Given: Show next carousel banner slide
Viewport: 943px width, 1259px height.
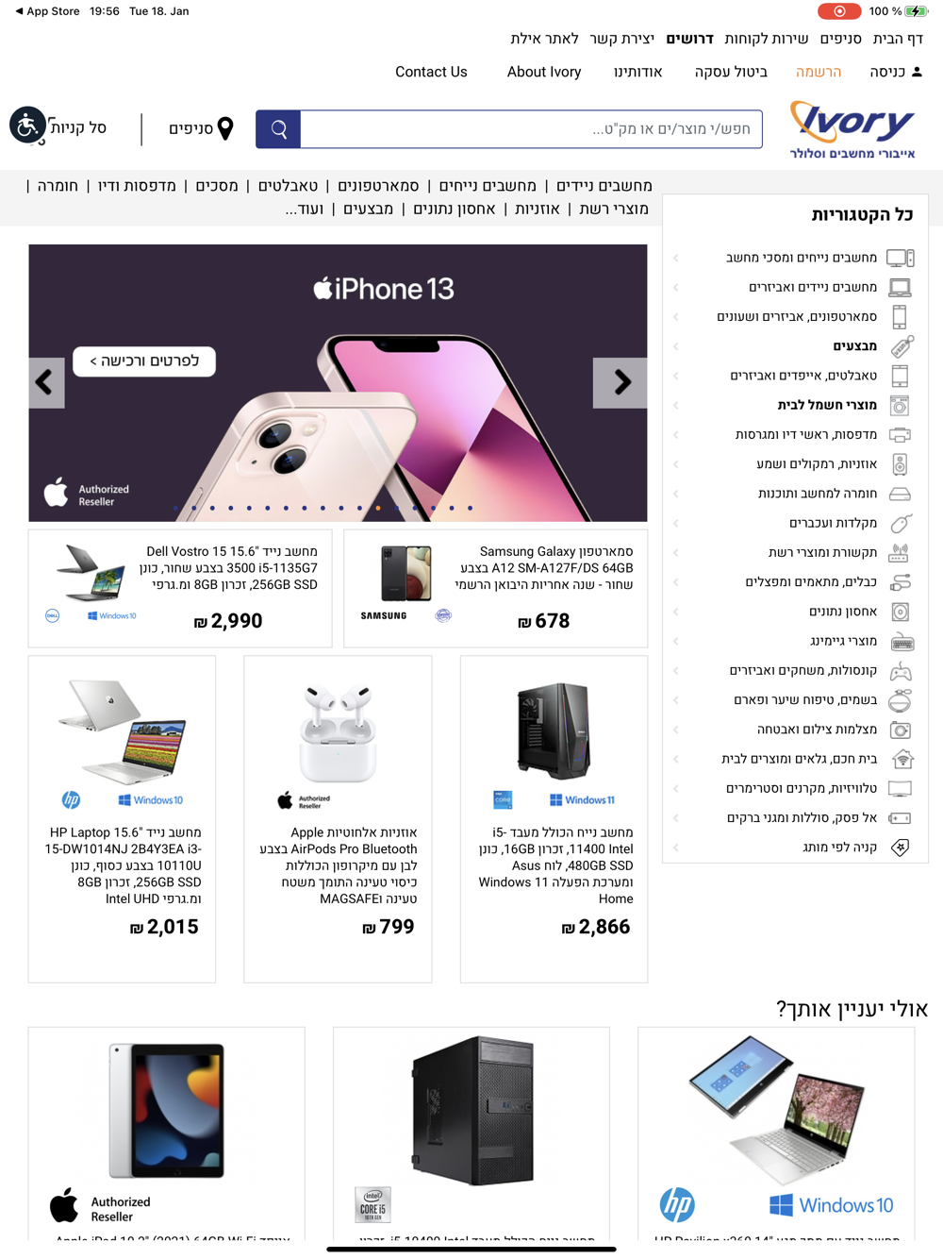Looking at the screenshot, I should click(620, 382).
